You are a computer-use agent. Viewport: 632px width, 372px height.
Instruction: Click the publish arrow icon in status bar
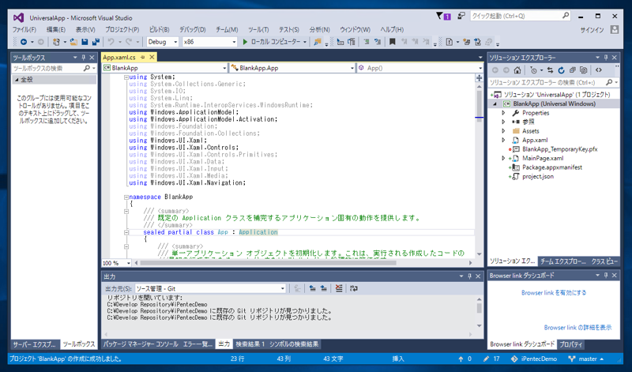click(x=461, y=359)
